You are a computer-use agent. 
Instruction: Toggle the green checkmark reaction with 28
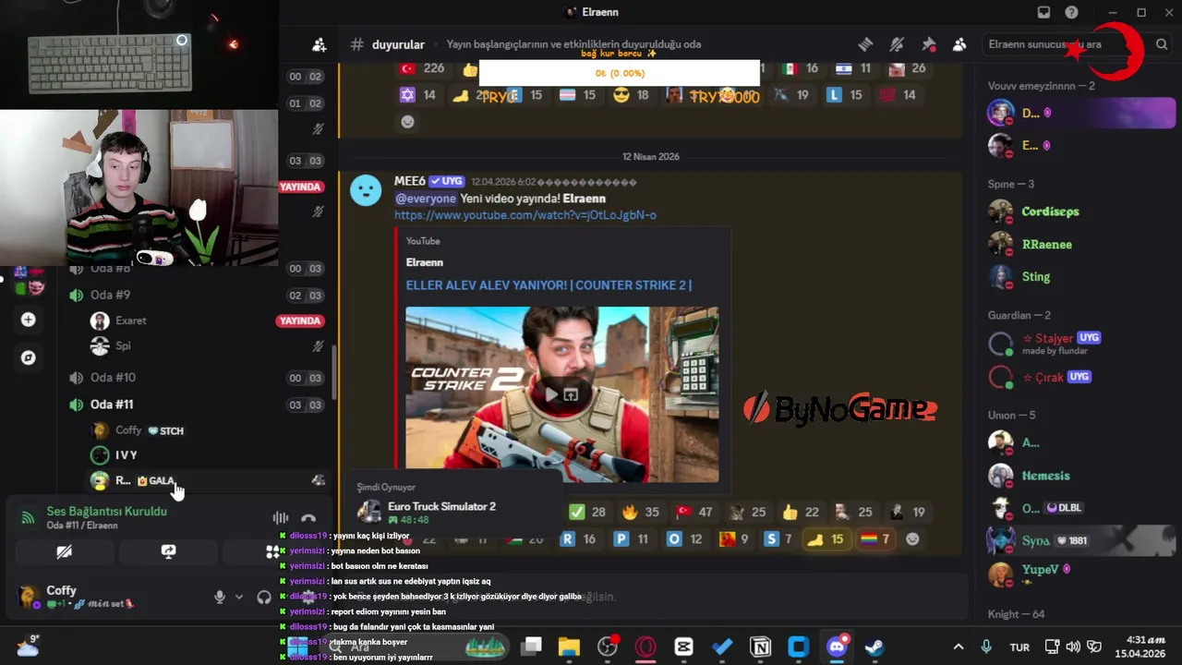tap(587, 512)
